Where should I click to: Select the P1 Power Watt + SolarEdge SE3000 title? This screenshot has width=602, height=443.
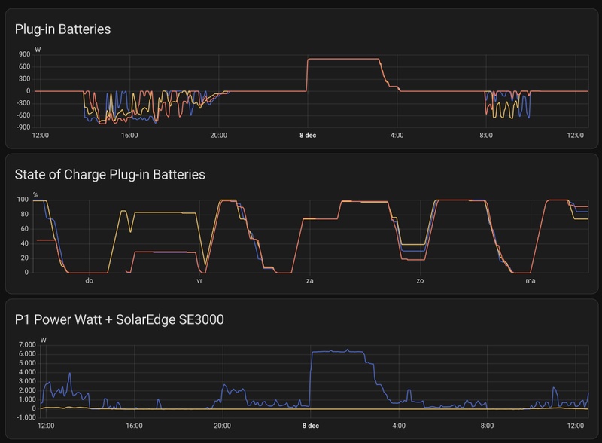pyautogui.click(x=119, y=319)
